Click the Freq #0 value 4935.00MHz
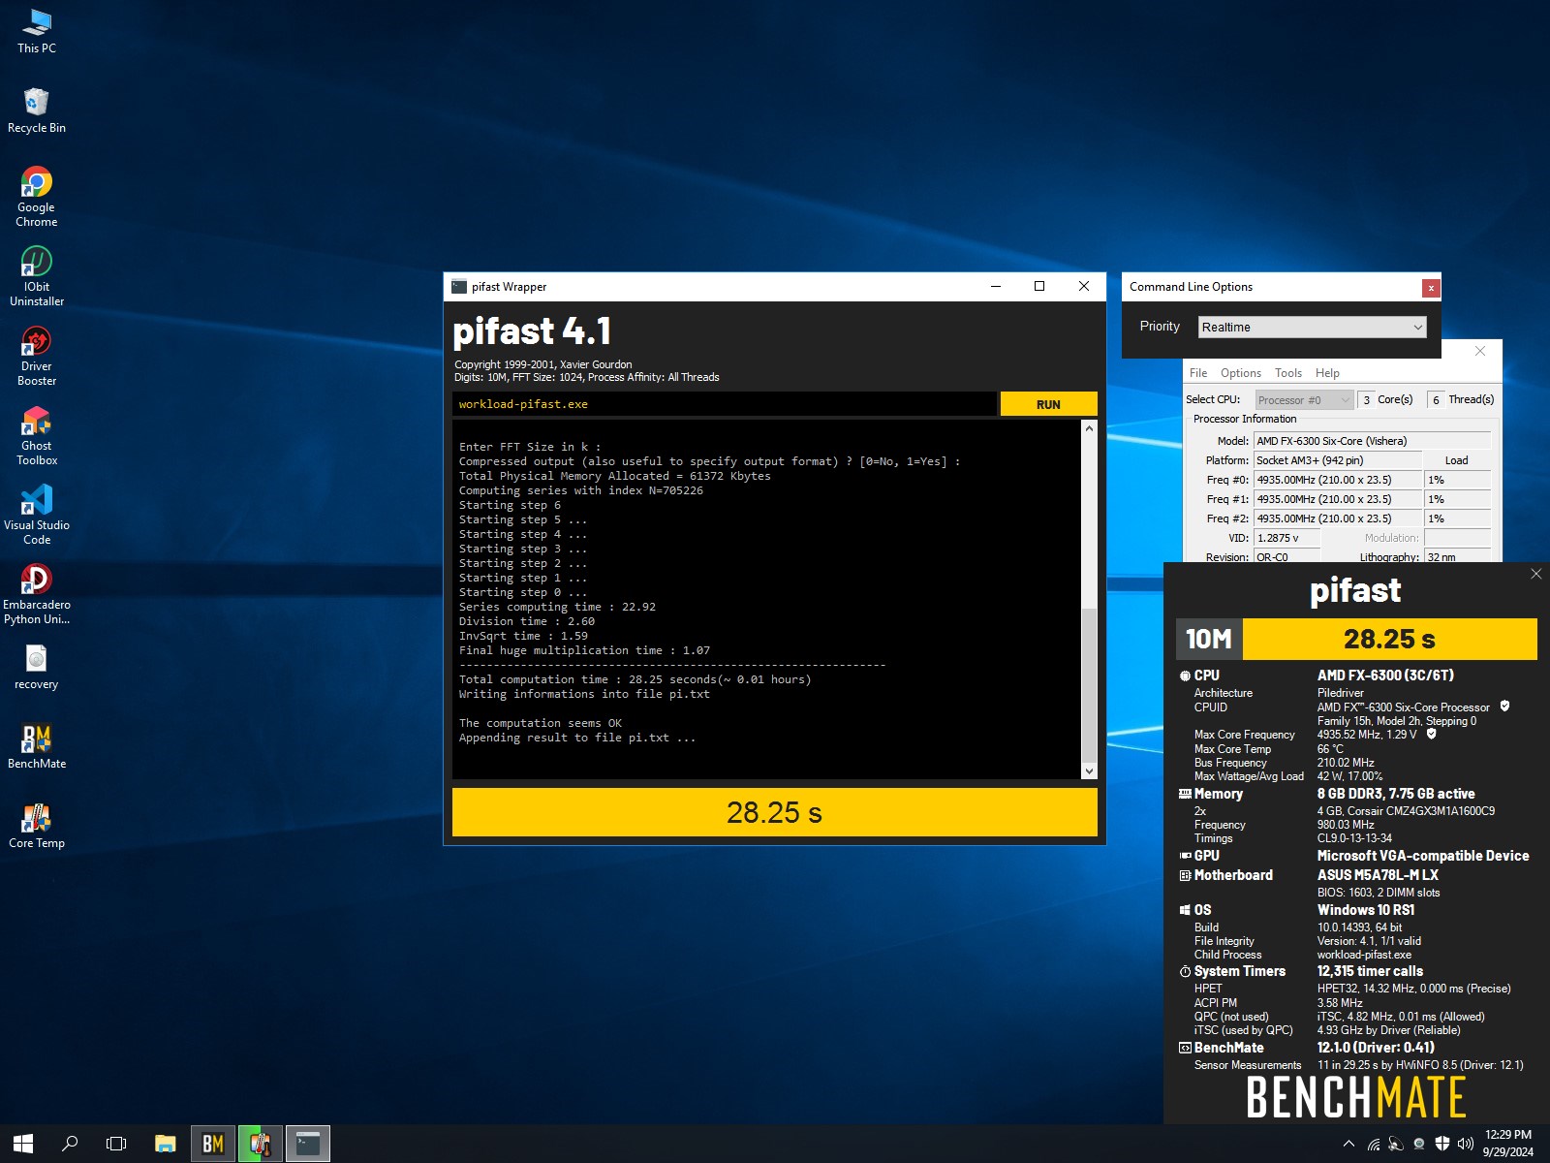Viewport: 1550px width, 1163px height. coord(1338,480)
